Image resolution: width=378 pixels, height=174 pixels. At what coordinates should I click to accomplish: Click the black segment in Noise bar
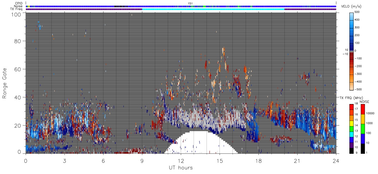(x=121, y=6)
